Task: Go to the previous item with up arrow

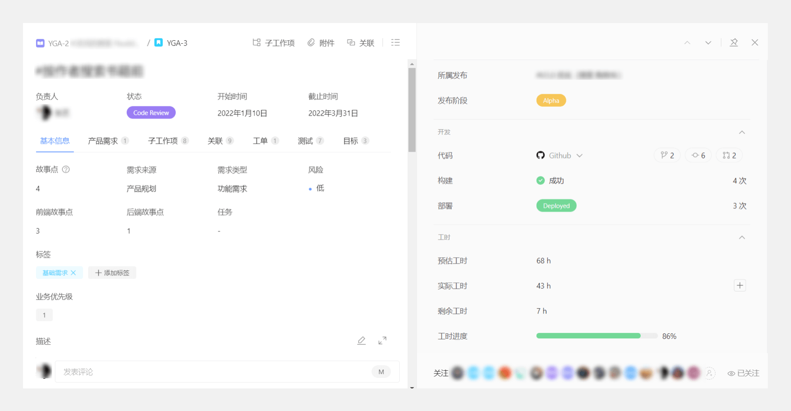Action: coord(687,43)
